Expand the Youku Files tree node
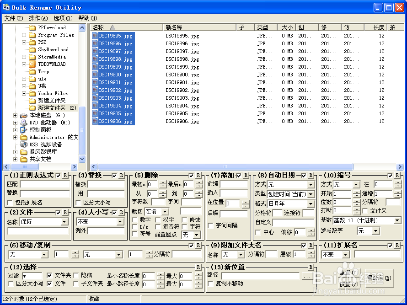Screen dimensions: 407x305 [24, 93]
